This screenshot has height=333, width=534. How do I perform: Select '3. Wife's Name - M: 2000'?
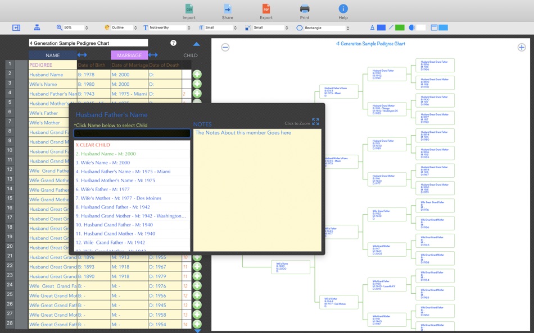pyautogui.click(x=132, y=163)
